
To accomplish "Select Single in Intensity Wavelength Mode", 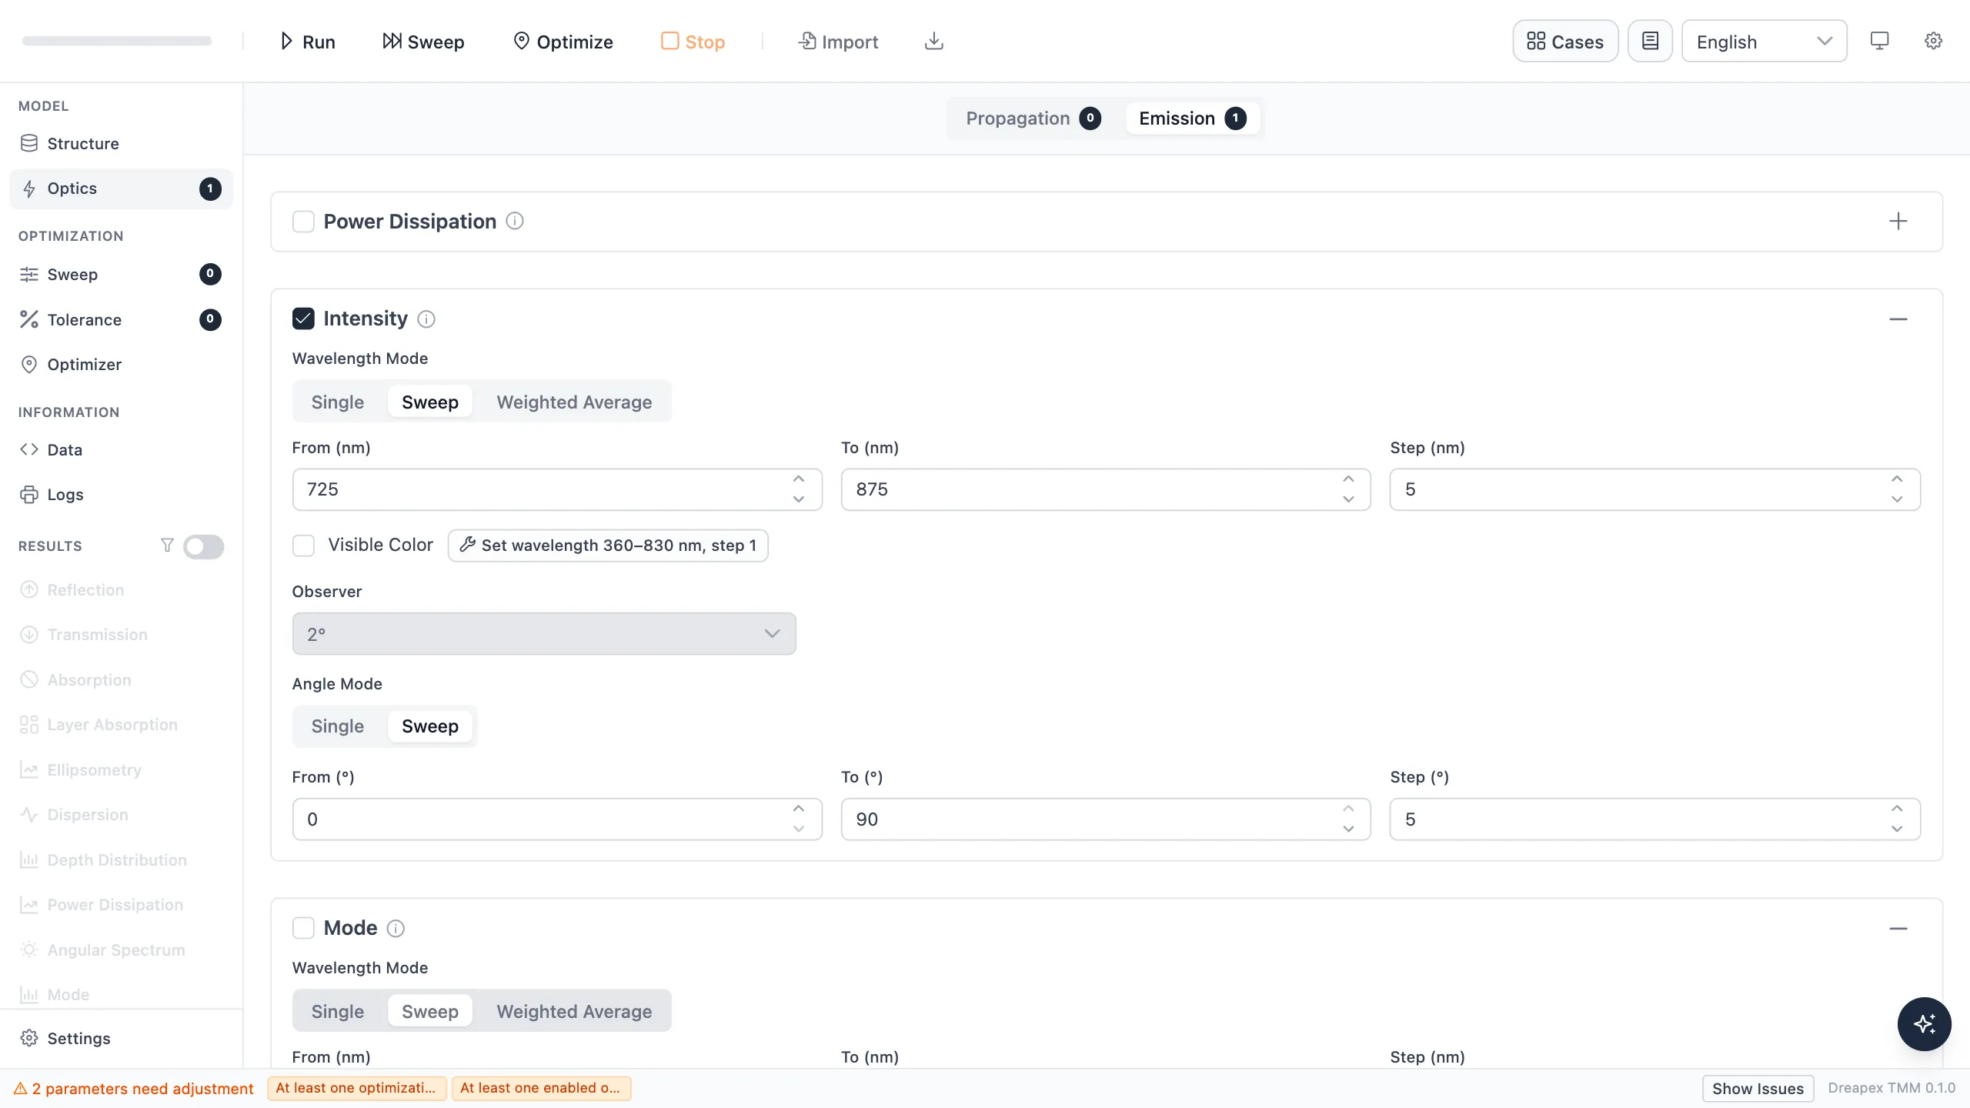I will tap(338, 402).
